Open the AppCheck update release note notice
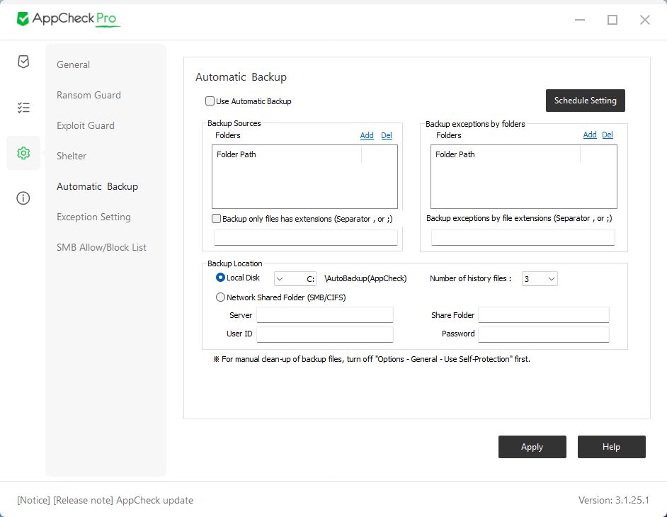The image size is (667, 517). click(105, 500)
